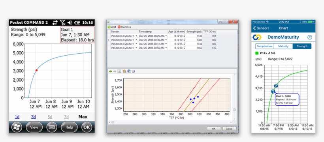Select the Max time range
Screen dimensions: 324x142
[x=83, y=117]
